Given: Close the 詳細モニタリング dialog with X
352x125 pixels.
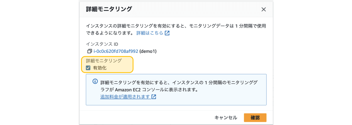Looking at the screenshot, I should coord(263,9).
